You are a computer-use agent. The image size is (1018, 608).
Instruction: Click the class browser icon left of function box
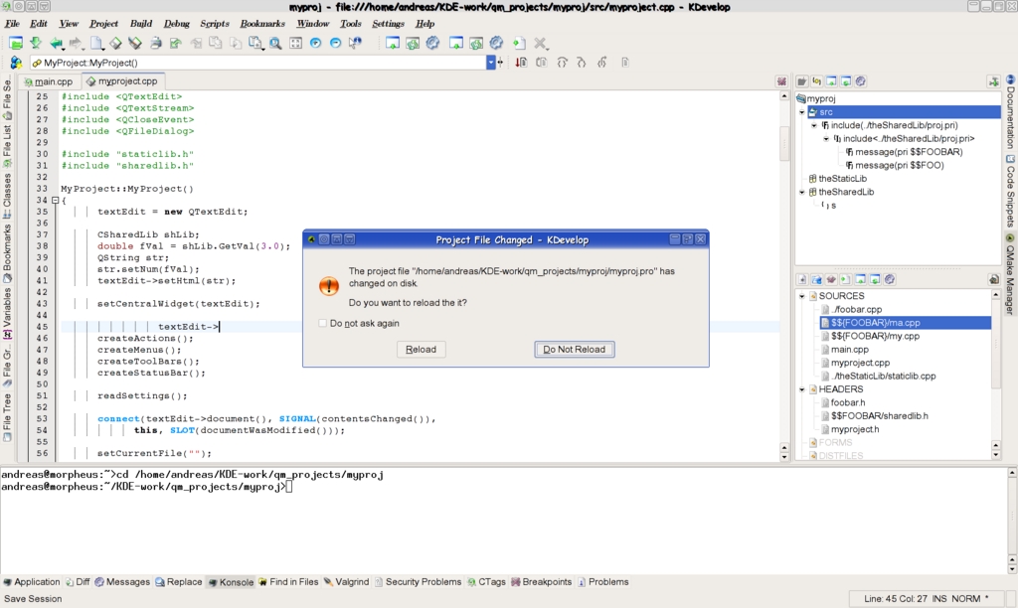click(15, 63)
